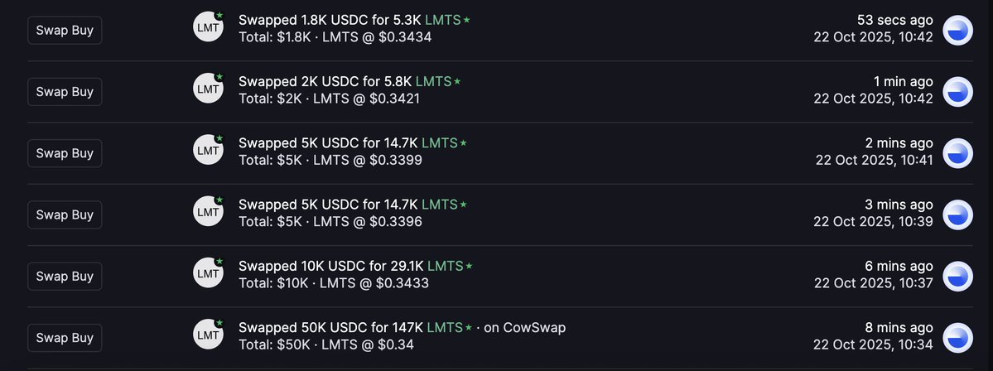Open blue chain icon for 2 mins ago swap
The image size is (993, 371).
pos(958,152)
